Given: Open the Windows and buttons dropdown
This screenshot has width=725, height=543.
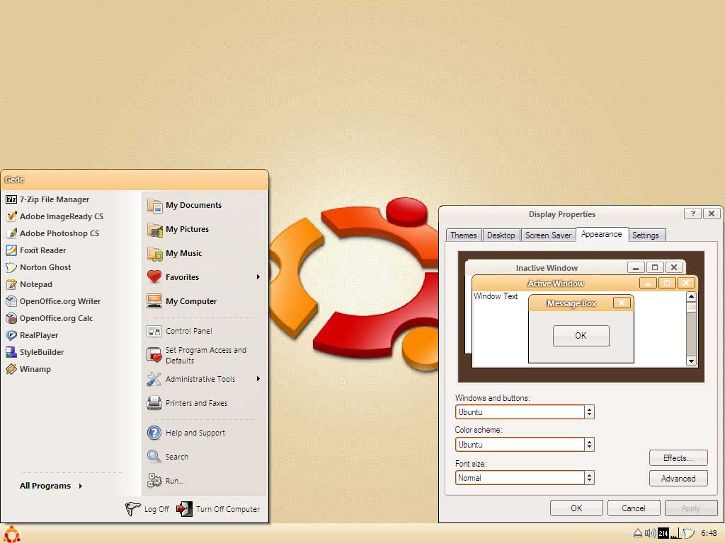Looking at the screenshot, I should (589, 412).
